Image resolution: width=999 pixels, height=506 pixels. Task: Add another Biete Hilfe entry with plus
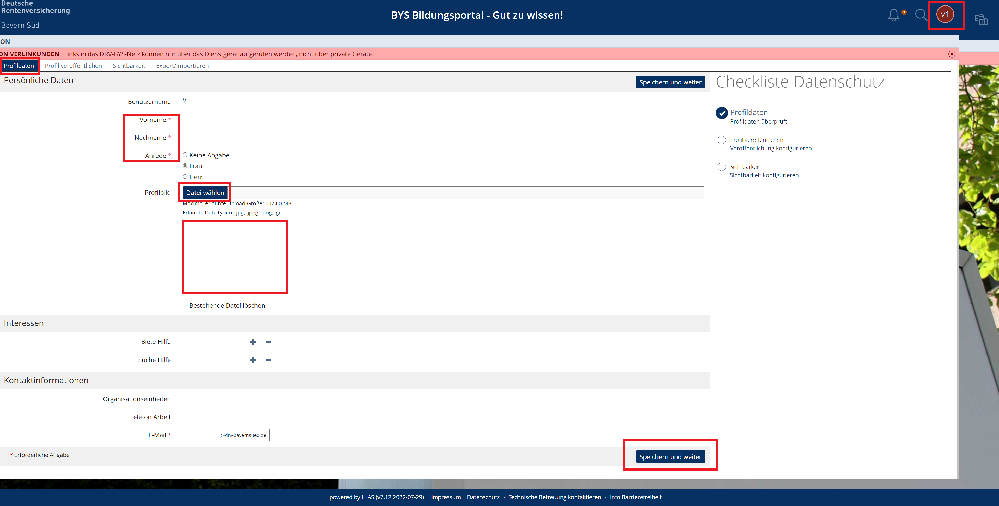253,342
